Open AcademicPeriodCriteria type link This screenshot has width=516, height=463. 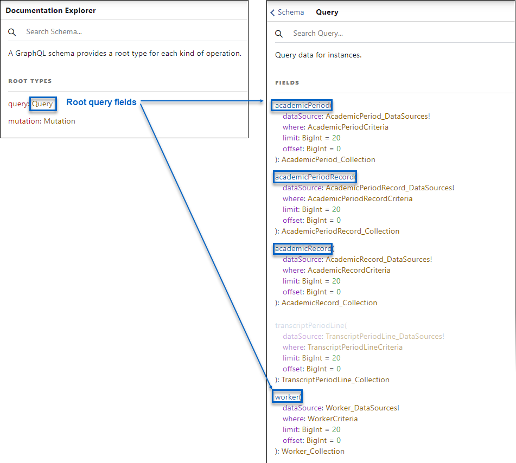[x=348, y=127]
